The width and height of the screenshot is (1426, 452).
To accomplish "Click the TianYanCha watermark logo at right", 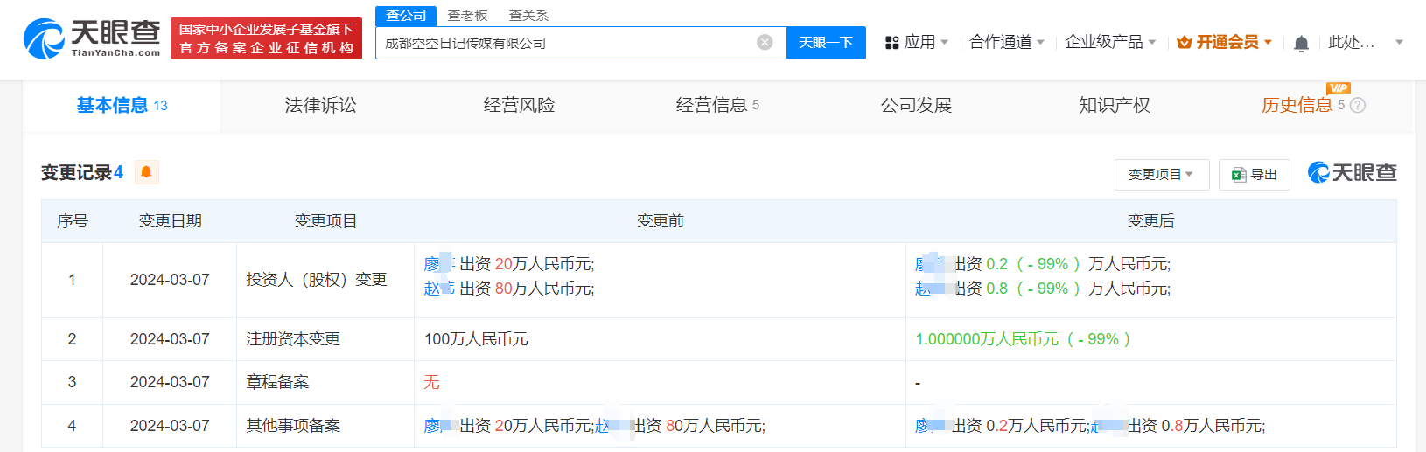I will (x=1352, y=173).
